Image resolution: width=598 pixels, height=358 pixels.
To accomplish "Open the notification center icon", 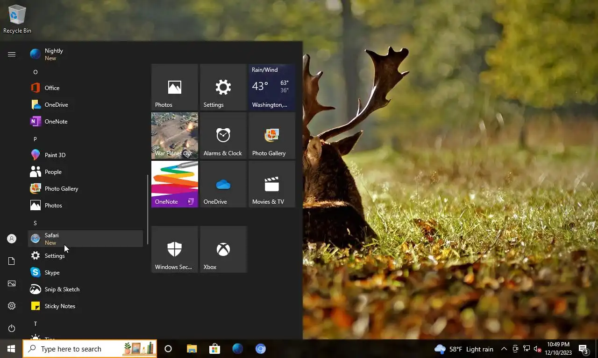I will (x=584, y=349).
